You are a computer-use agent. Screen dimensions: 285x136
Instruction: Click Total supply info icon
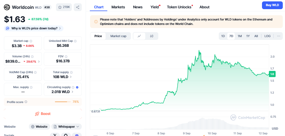point(71,72)
